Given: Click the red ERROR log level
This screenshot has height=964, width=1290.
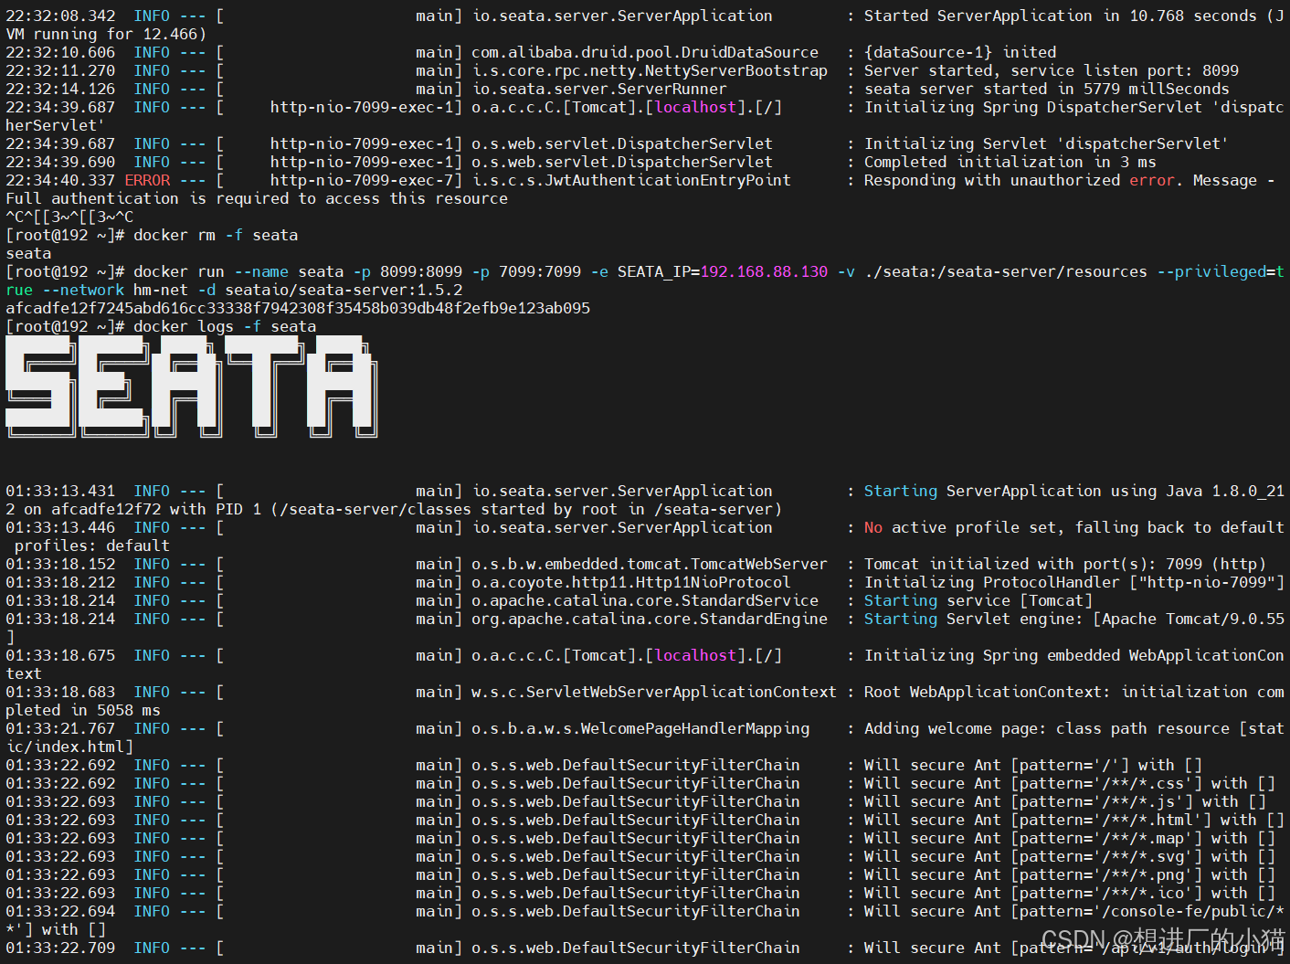Looking at the screenshot, I should 147,180.
